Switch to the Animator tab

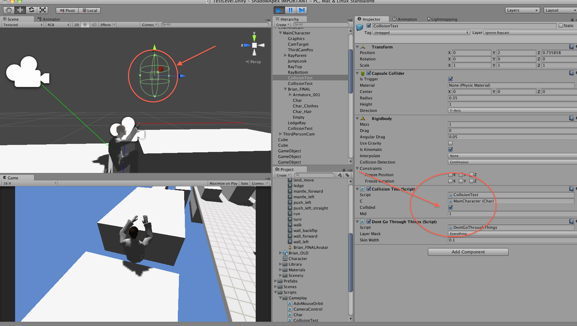[x=49, y=19]
